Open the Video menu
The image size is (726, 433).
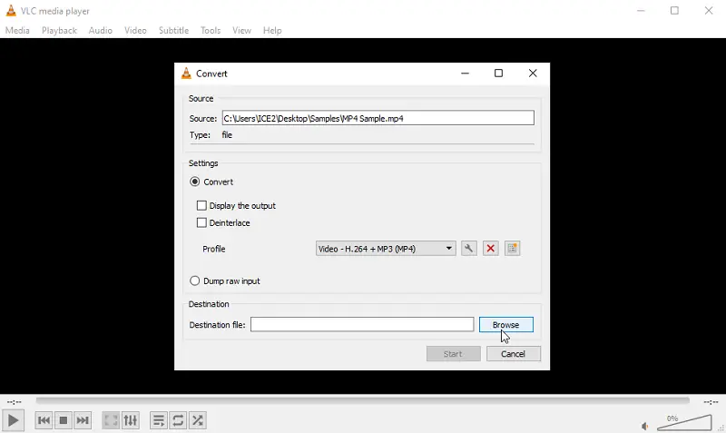pyautogui.click(x=135, y=31)
